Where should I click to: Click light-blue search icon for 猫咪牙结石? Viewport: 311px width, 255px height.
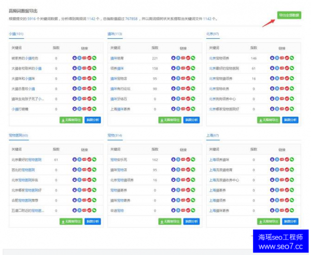178,98
